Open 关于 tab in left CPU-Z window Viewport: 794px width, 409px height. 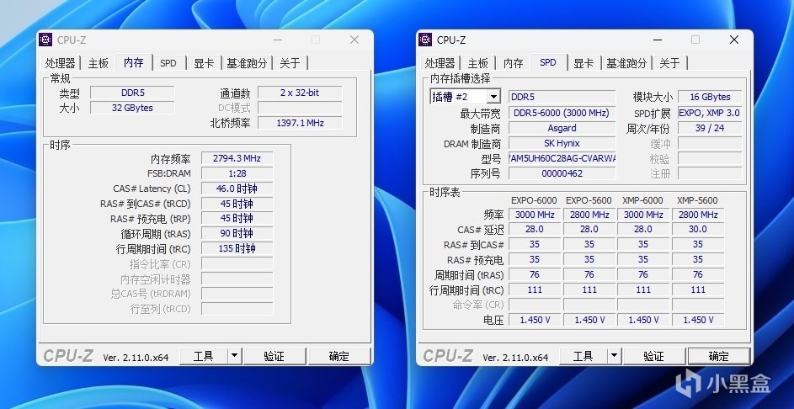point(290,63)
